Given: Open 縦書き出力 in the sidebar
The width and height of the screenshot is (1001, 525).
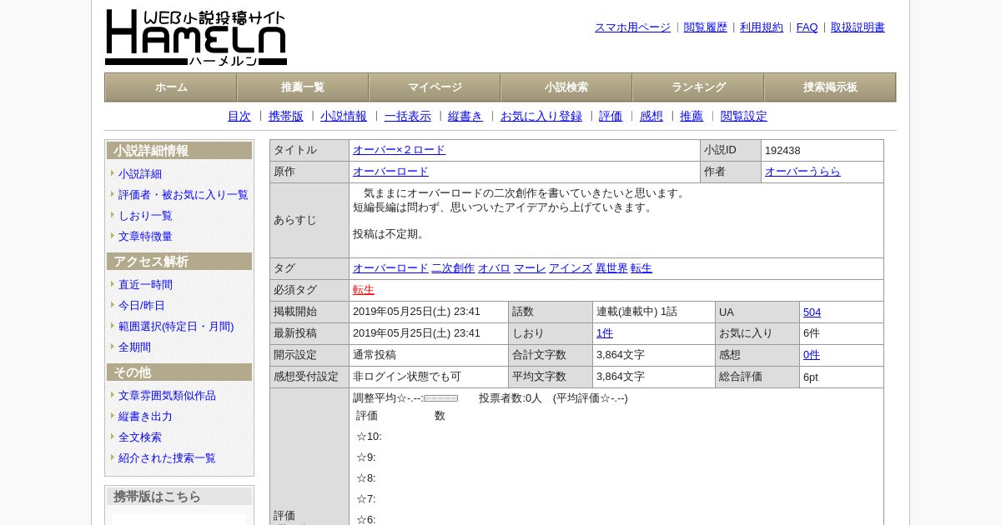Looking at the screenshot, I should coord(145,417).
